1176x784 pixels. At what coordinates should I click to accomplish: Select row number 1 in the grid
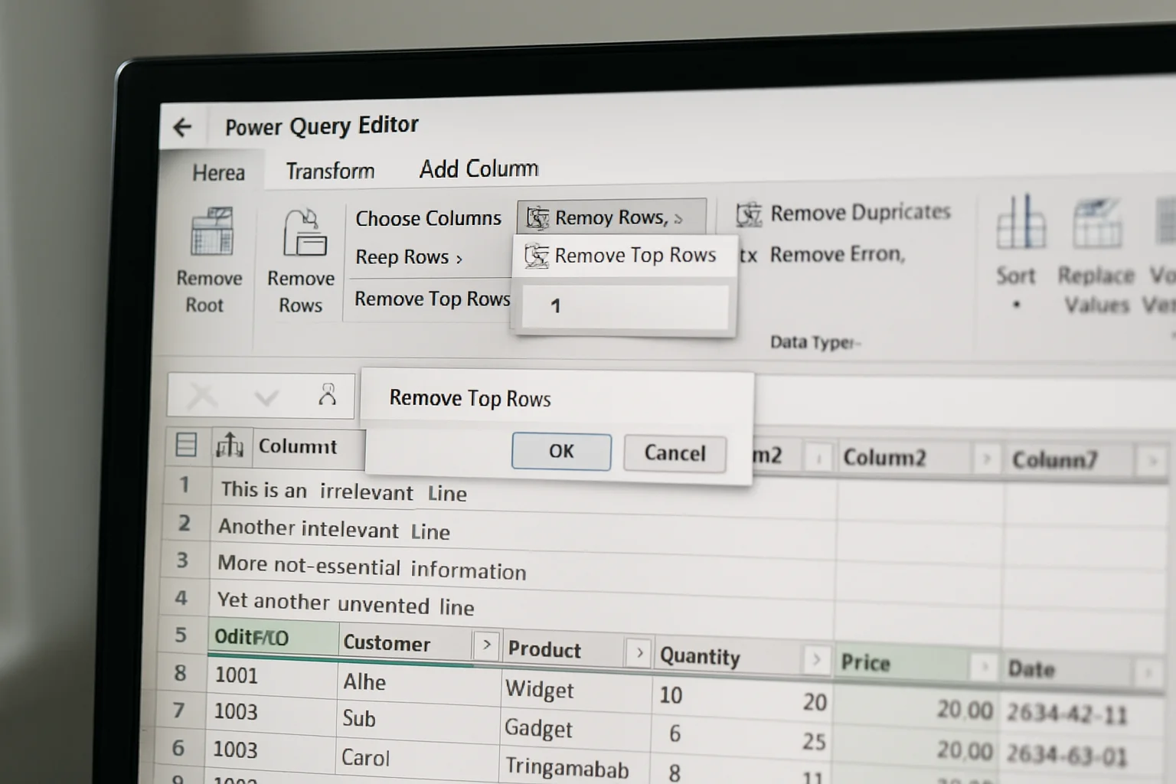tap(184, 485)
